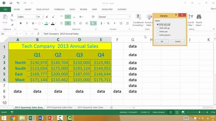
Task: Apply Underline formatting
Action: point(33,23)
